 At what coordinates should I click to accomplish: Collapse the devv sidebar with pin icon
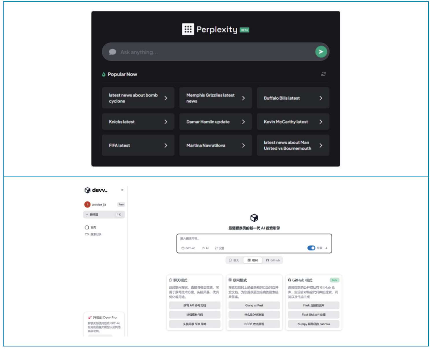pos(123,190)
